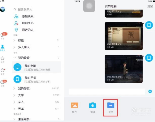Click the My Phone device icon
Image resolution: width=155 pixels, height=122 pixels.
17,79
